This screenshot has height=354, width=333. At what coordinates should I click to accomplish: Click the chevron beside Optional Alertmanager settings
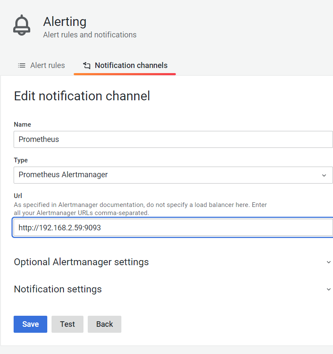328,262
